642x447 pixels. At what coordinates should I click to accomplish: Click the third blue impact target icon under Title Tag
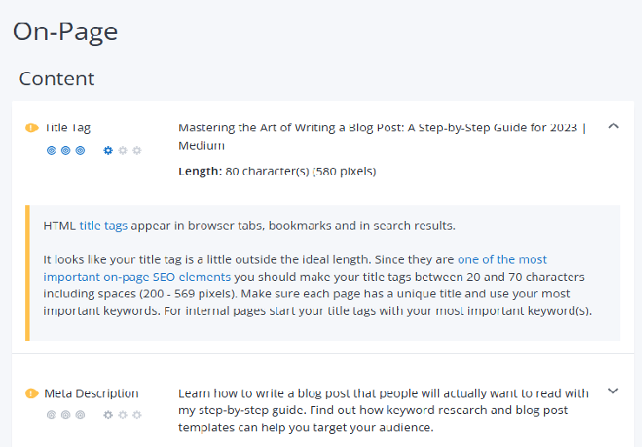(x=80, y=150)
